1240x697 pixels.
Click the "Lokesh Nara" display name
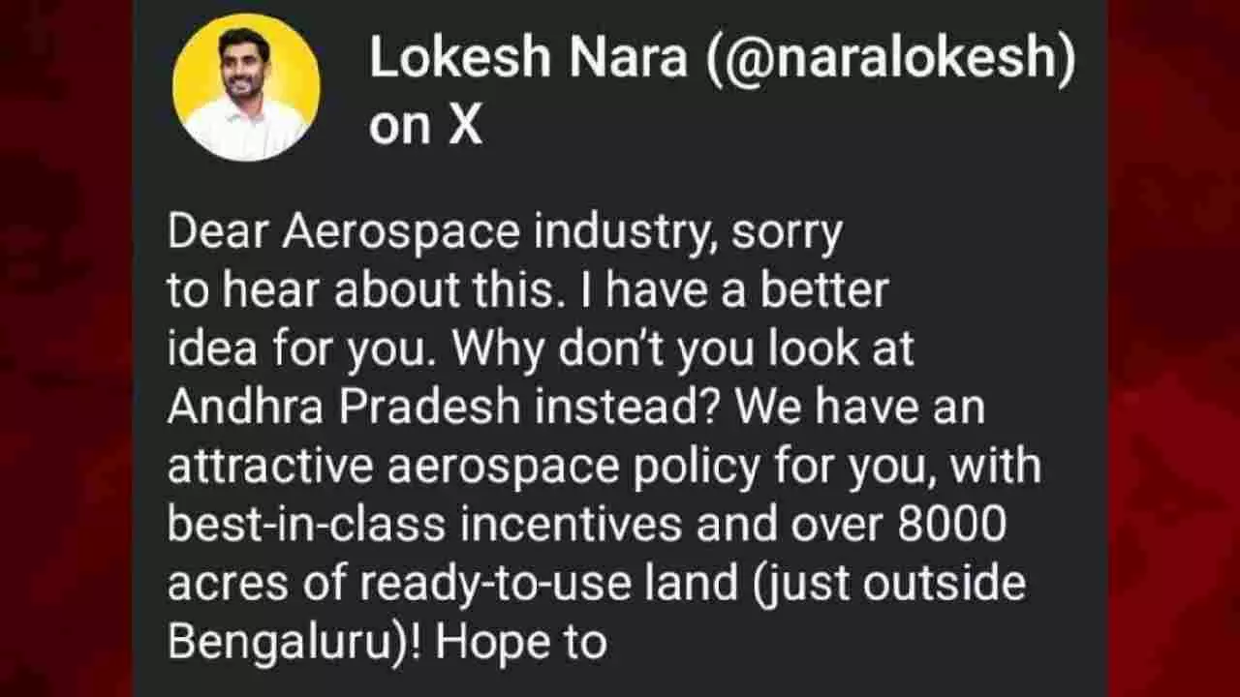tap(528, 60)
